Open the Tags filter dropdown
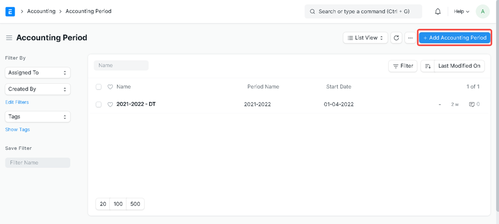The image size is (499, 224). [x=38, y=117]
